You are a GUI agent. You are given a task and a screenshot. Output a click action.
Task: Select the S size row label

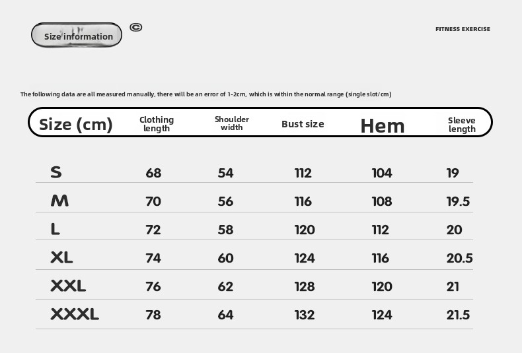(x=56, y=172)
